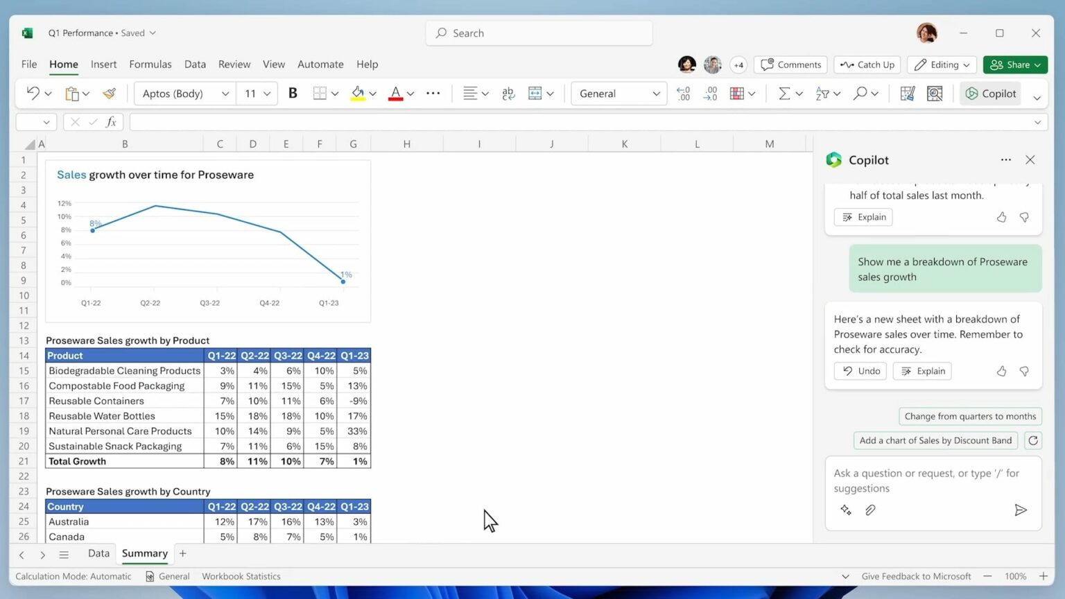
Task: Thumbs down the Proseware breakdown response
Action: tap(1024, 372)
